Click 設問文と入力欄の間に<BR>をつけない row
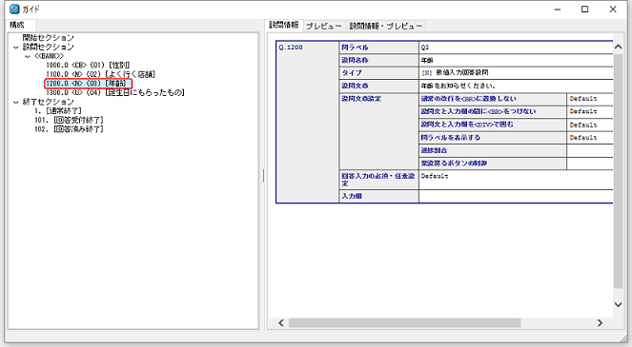632x347 pixels. point(493,112)
